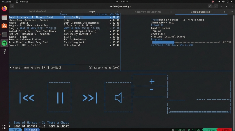The image size is (235, 131).
Task: Switch to the ncspot tab
Action: tap(92, 11)
